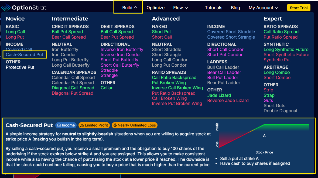
Task: Select Call Ratio Backspread
Action: [174, 77]
